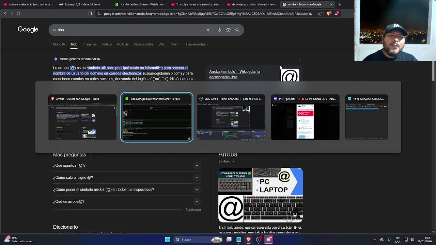Open Brave Shields lion icon

click(328, 14)
